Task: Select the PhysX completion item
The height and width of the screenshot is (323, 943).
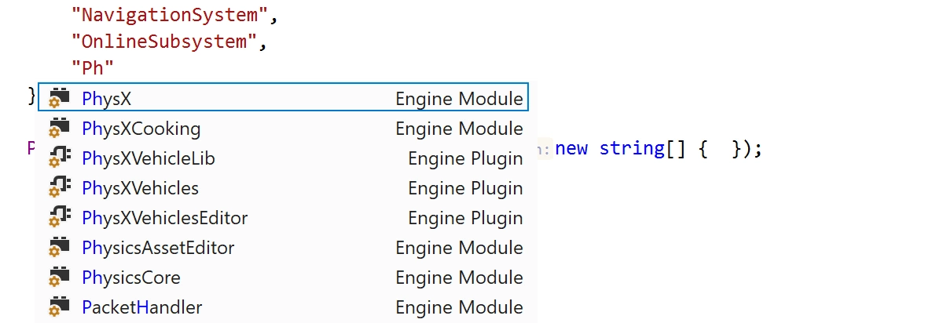Action: click(x=282, y=98)
